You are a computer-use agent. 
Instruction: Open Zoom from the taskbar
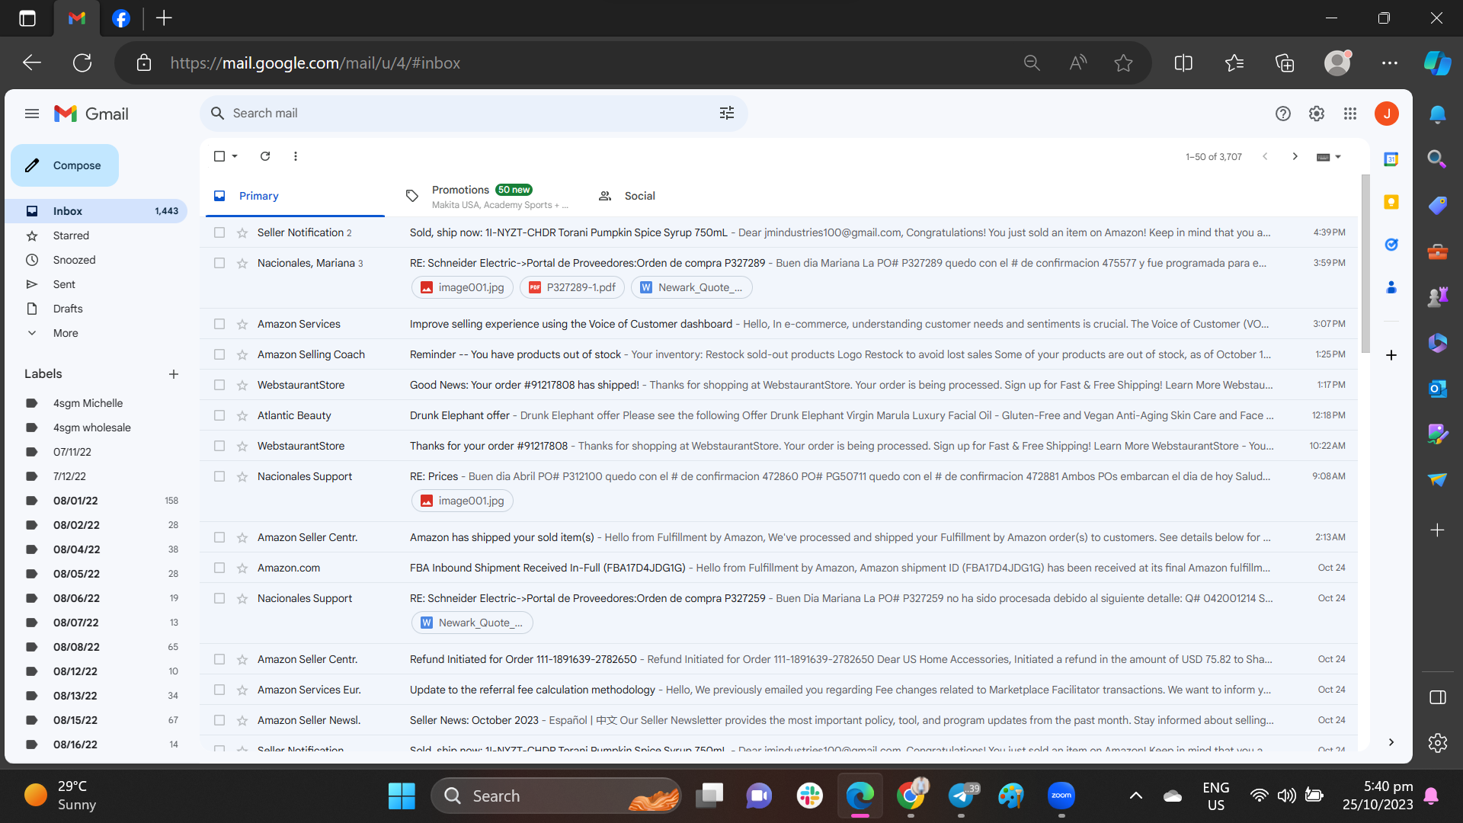click(x=1061, y=796)
